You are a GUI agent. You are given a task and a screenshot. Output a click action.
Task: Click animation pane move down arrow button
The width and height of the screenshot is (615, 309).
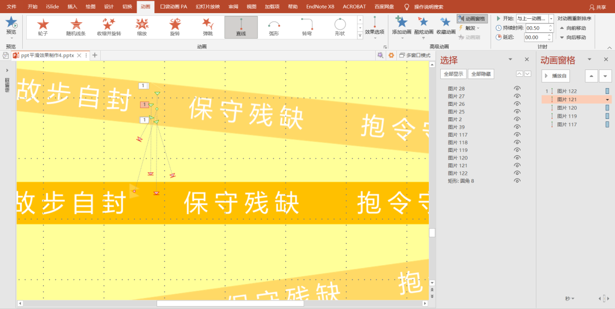(x=605, y=76)
